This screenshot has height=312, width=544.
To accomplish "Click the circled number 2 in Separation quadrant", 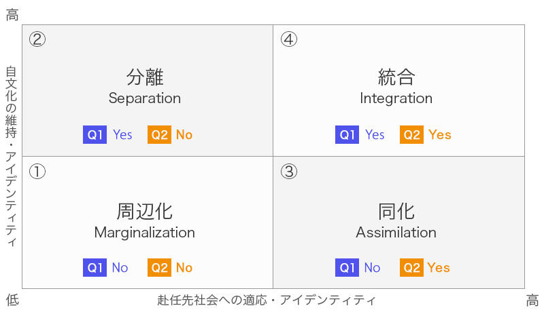I will click(x=37, y=39).
